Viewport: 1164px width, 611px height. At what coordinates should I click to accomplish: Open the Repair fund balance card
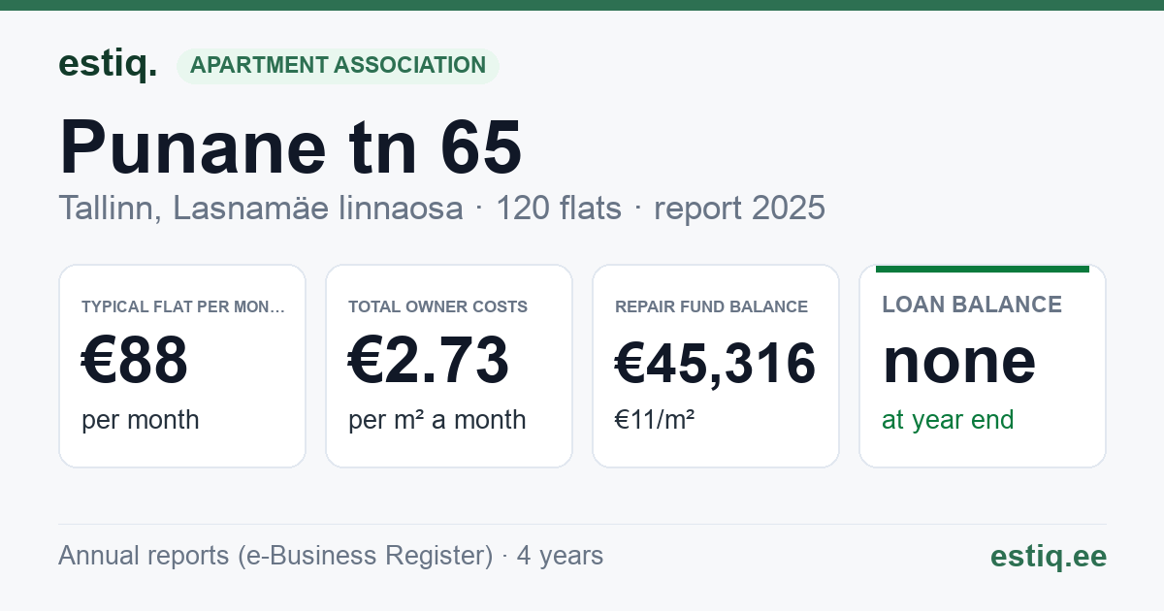pos(716,366)
